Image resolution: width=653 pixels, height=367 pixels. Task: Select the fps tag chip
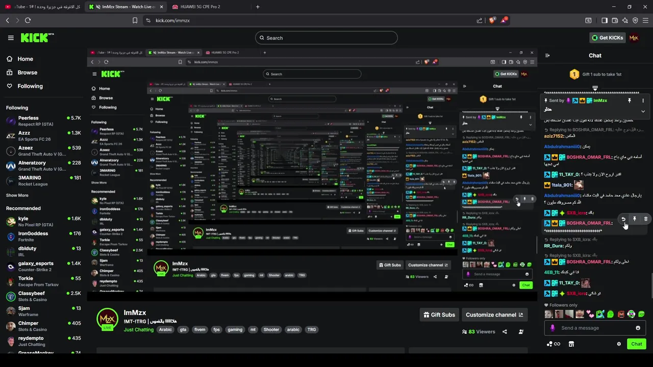pos(216,330)
